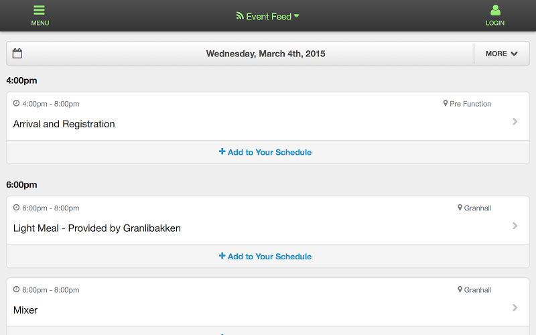Open the hamburger MENU icon
The width and height of the screenshot is (536, 335).
click(40, 10)
